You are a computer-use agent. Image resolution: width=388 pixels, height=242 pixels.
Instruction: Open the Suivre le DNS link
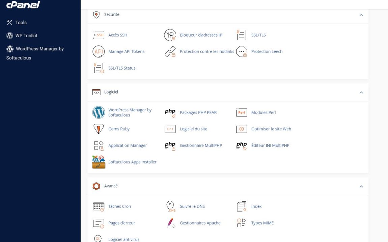pos(192,206)
